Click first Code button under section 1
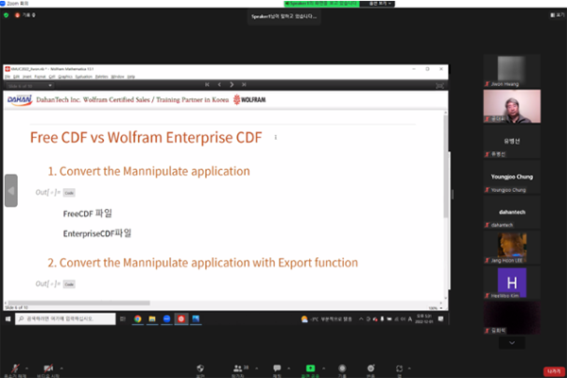This screenshot has width=567, height=378. [x=69, y=193]
